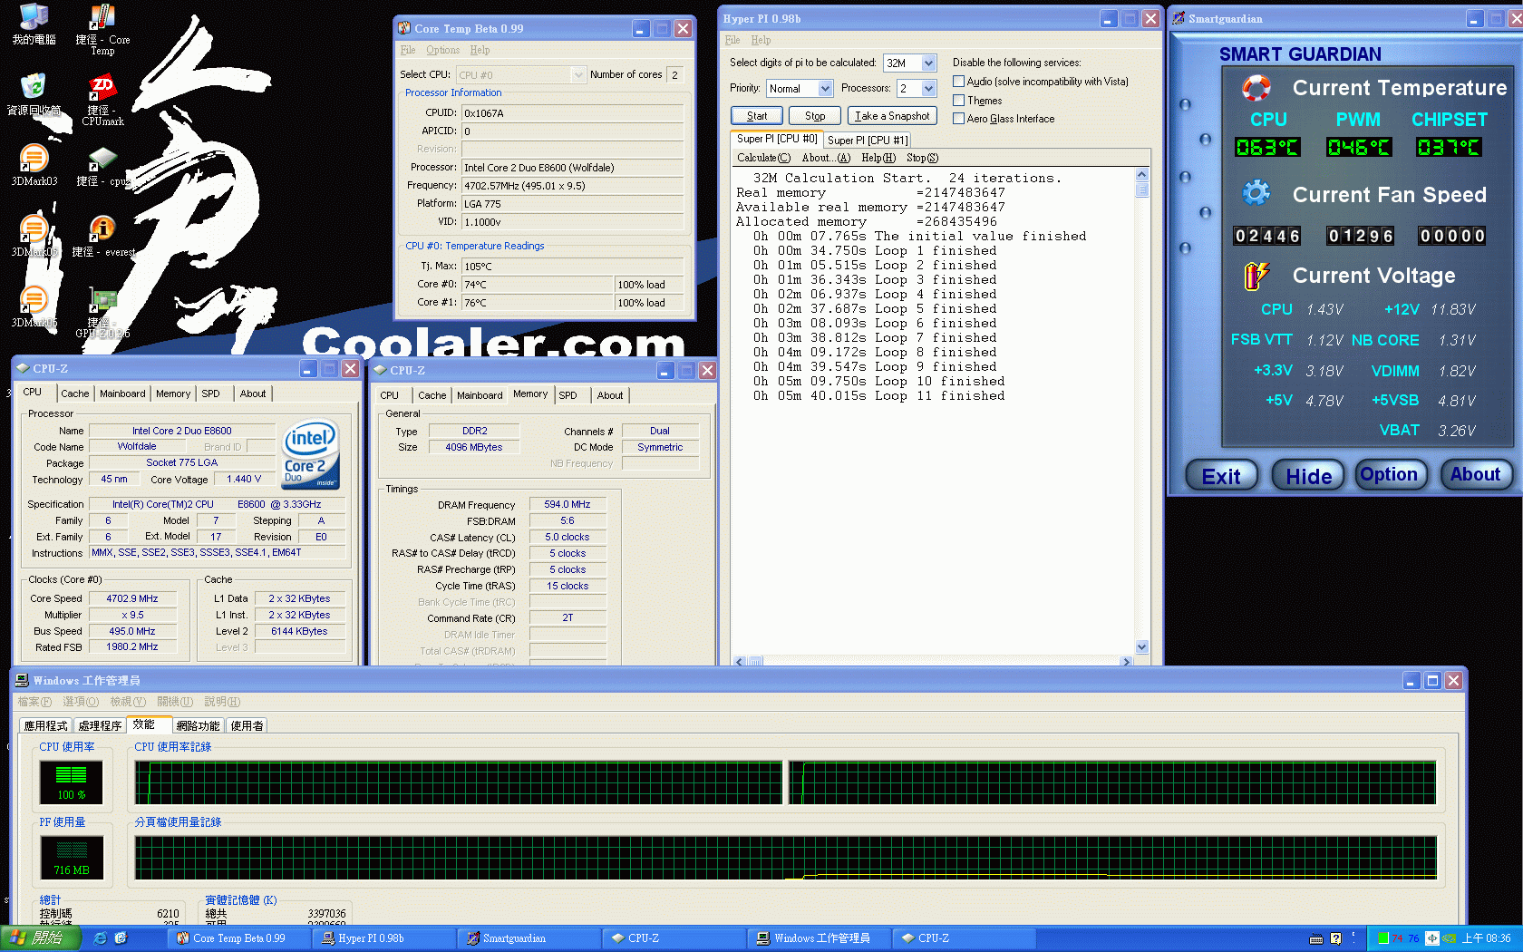Click the About button in Smart Guardian
This screenshot has height=952, width=1523.
pyautogui.click(x=1475, y=474)
